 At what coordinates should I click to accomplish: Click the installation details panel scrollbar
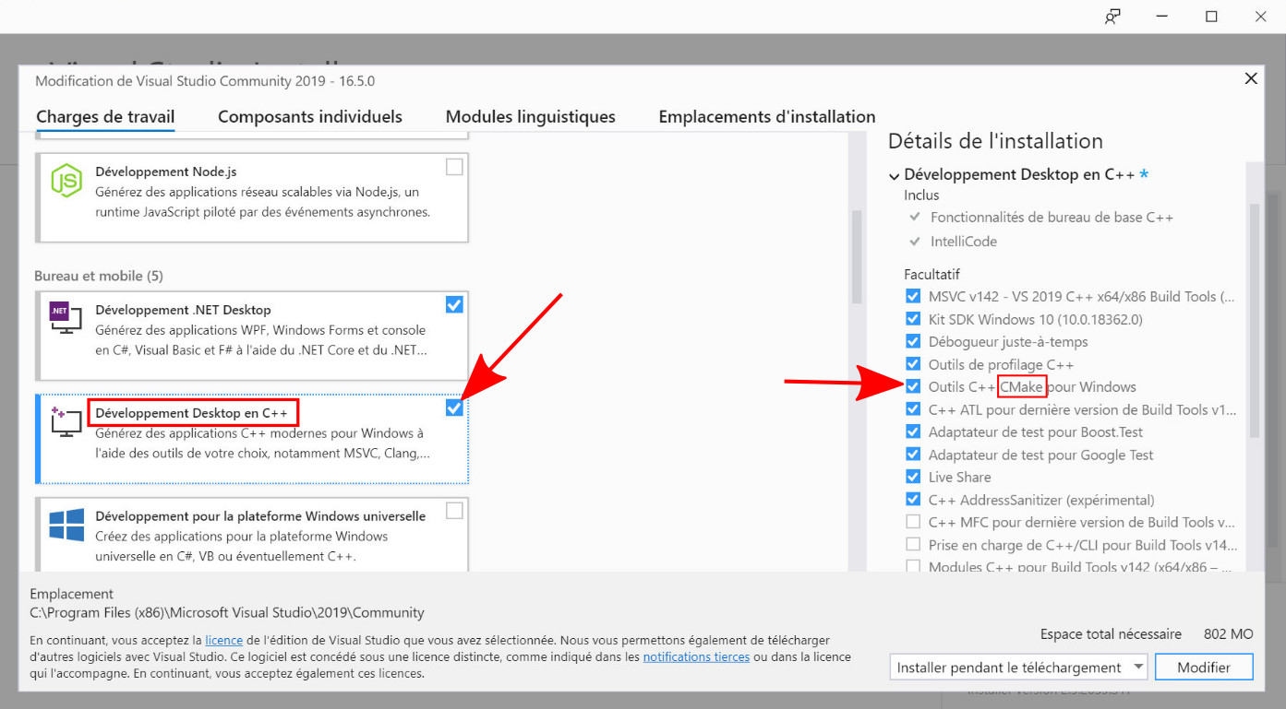tap(1254, 320)
